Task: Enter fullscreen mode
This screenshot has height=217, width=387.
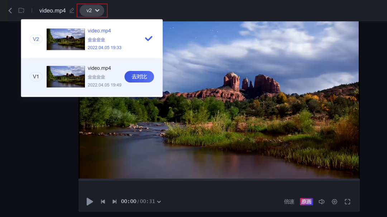Action: point(347,202)
